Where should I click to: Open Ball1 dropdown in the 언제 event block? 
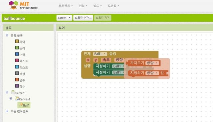point(100,54)
